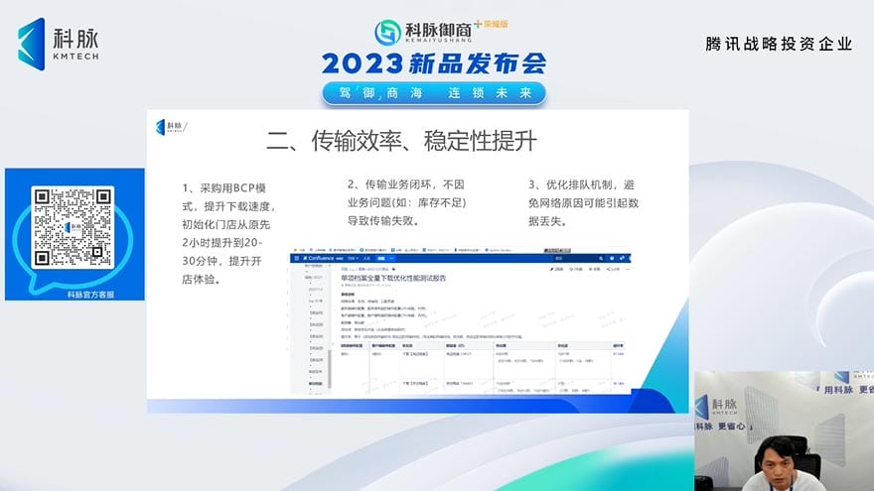Click the 腾讯战略投资企业 text

[779, 44]
